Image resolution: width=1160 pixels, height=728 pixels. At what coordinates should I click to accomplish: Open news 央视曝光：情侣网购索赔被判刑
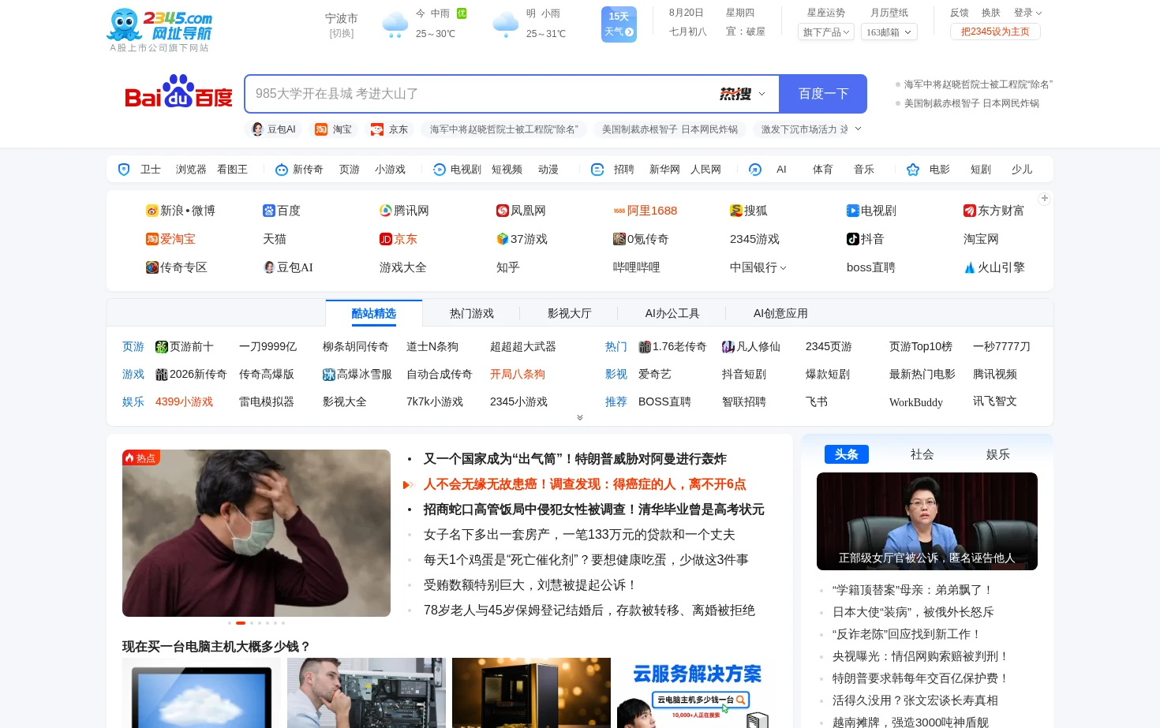click(921, 656)
